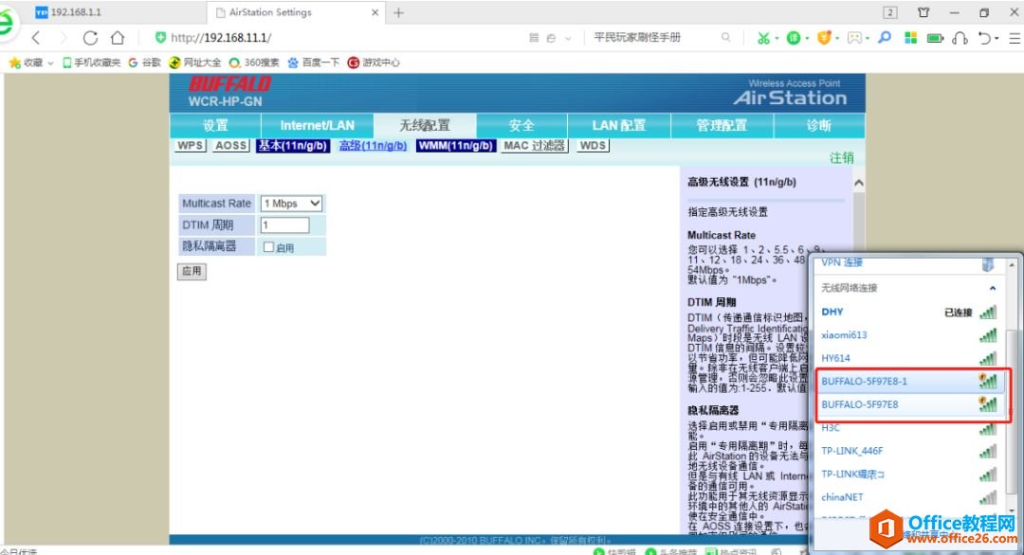
Task: Open the skin shirt icon in title bar
Action: point(923,12)
